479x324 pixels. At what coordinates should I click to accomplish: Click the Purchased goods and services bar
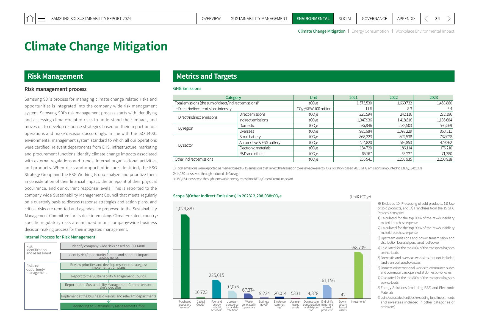pos(185,257)
